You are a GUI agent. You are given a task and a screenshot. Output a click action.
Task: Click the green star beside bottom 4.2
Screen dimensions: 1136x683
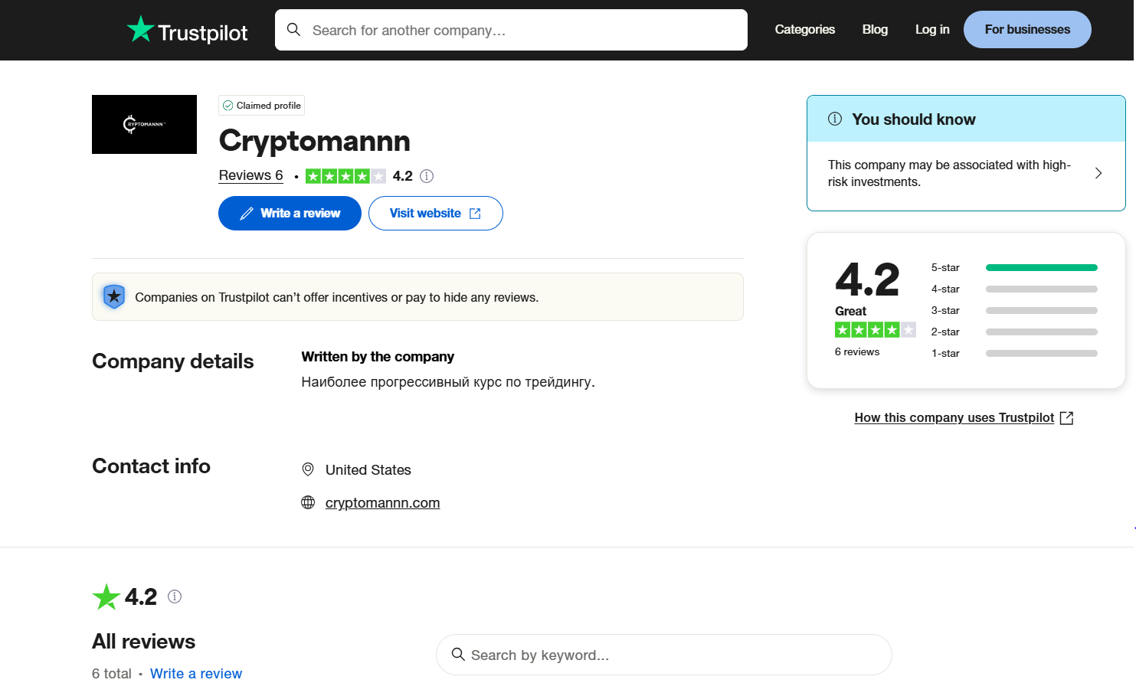pos(106,597)
